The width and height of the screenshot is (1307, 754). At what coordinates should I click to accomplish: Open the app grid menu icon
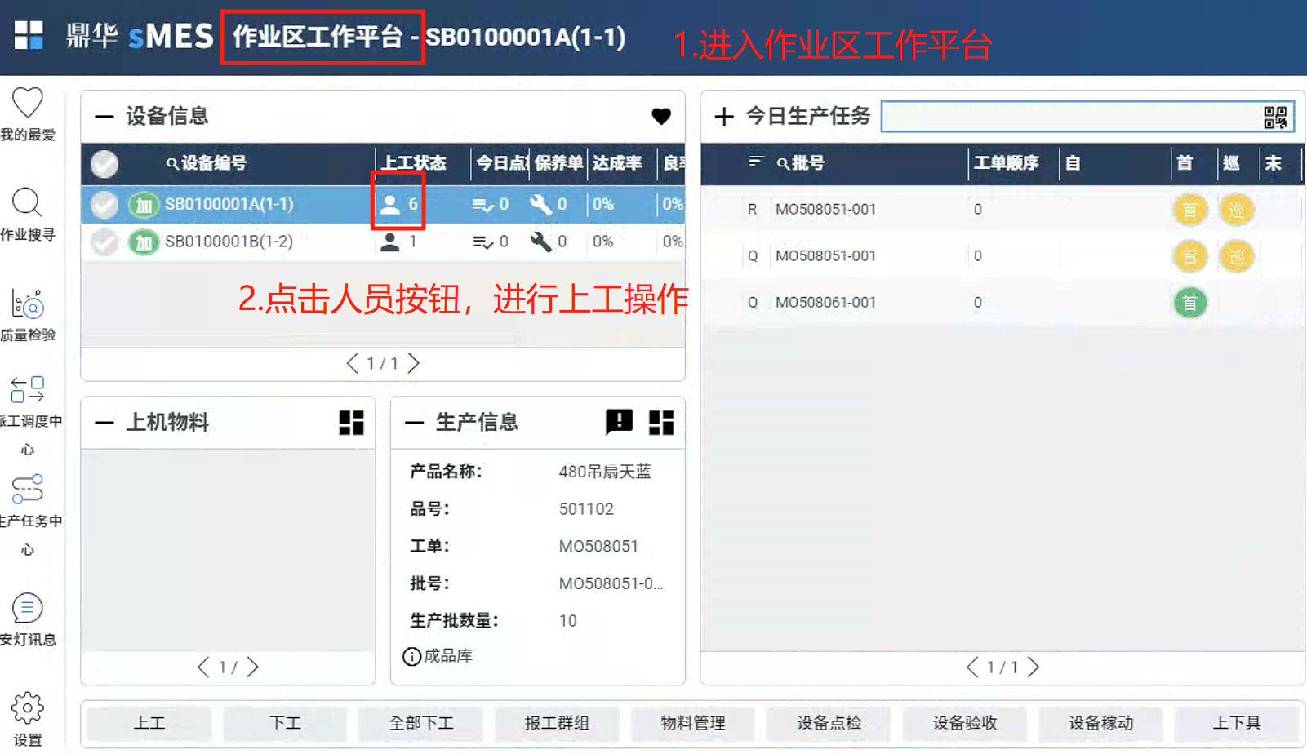pyautogui.click(x=29, y=35)
